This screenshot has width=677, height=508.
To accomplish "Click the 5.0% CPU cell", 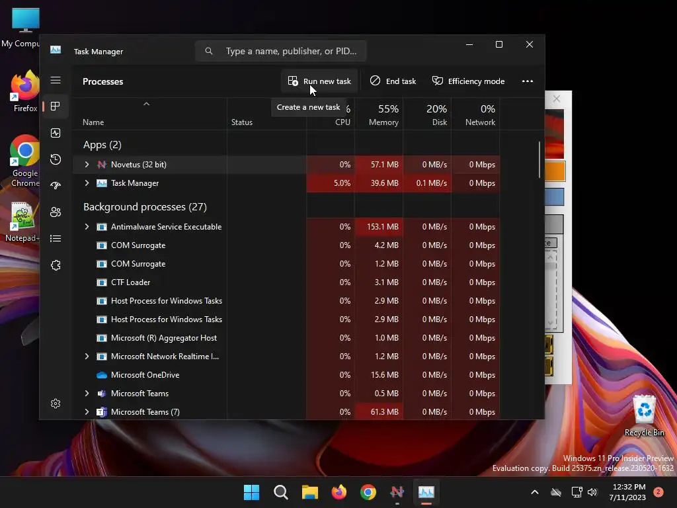I will 331,183.
